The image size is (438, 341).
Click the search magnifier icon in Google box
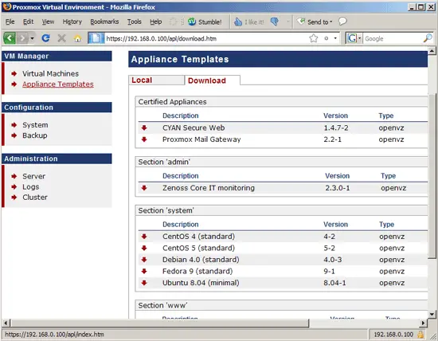pos(428,38)
